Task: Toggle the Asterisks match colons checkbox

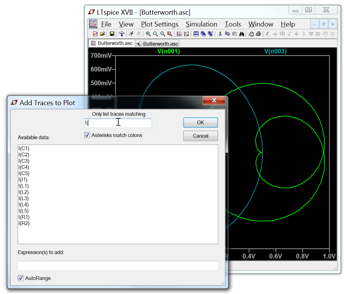Action: 87,135
